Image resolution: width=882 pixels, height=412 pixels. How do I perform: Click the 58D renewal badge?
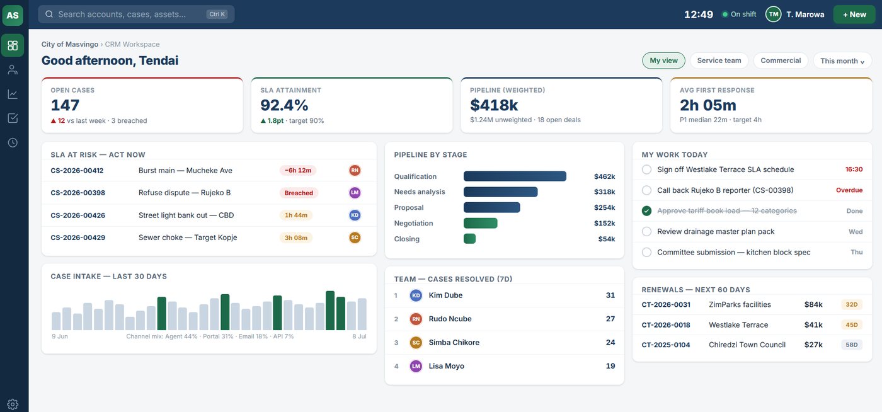[x=852, y=345]
